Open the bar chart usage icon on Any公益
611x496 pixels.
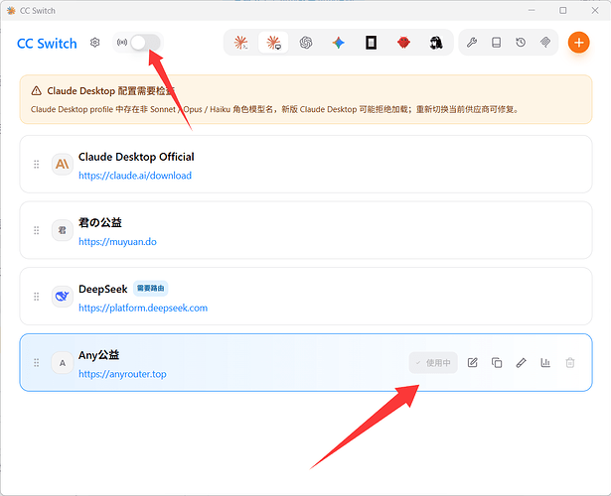click(545, 362)
